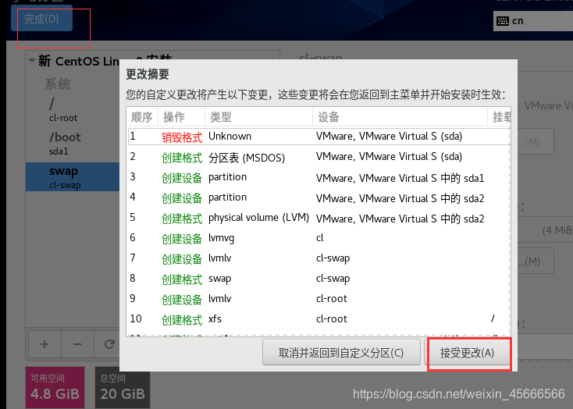Click the 更改摘要 dialog title

click(148, 74)
